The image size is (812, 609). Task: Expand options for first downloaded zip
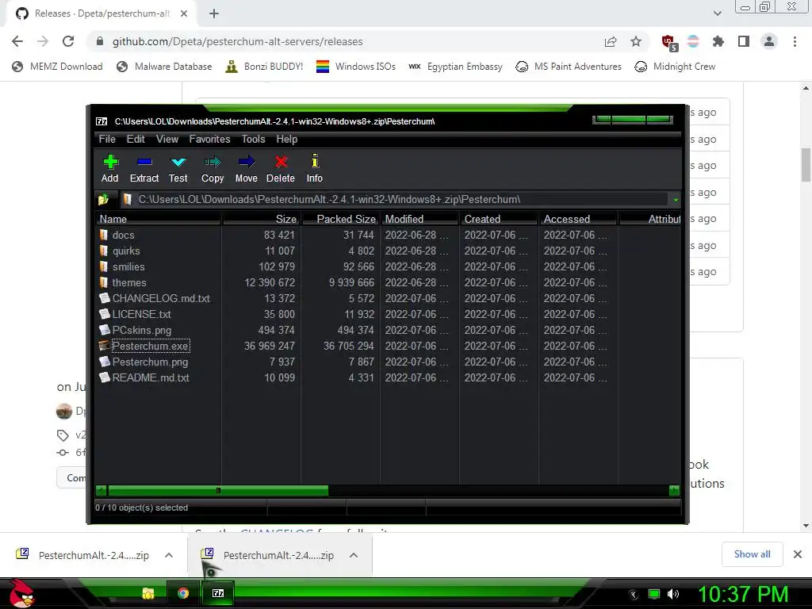click(x=169, y=555)
